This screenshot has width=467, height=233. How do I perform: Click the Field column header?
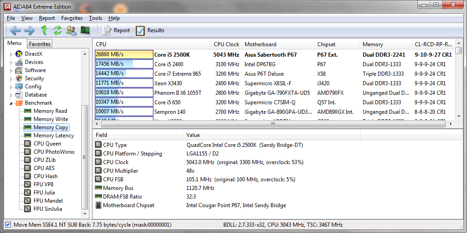coord(138,135)
